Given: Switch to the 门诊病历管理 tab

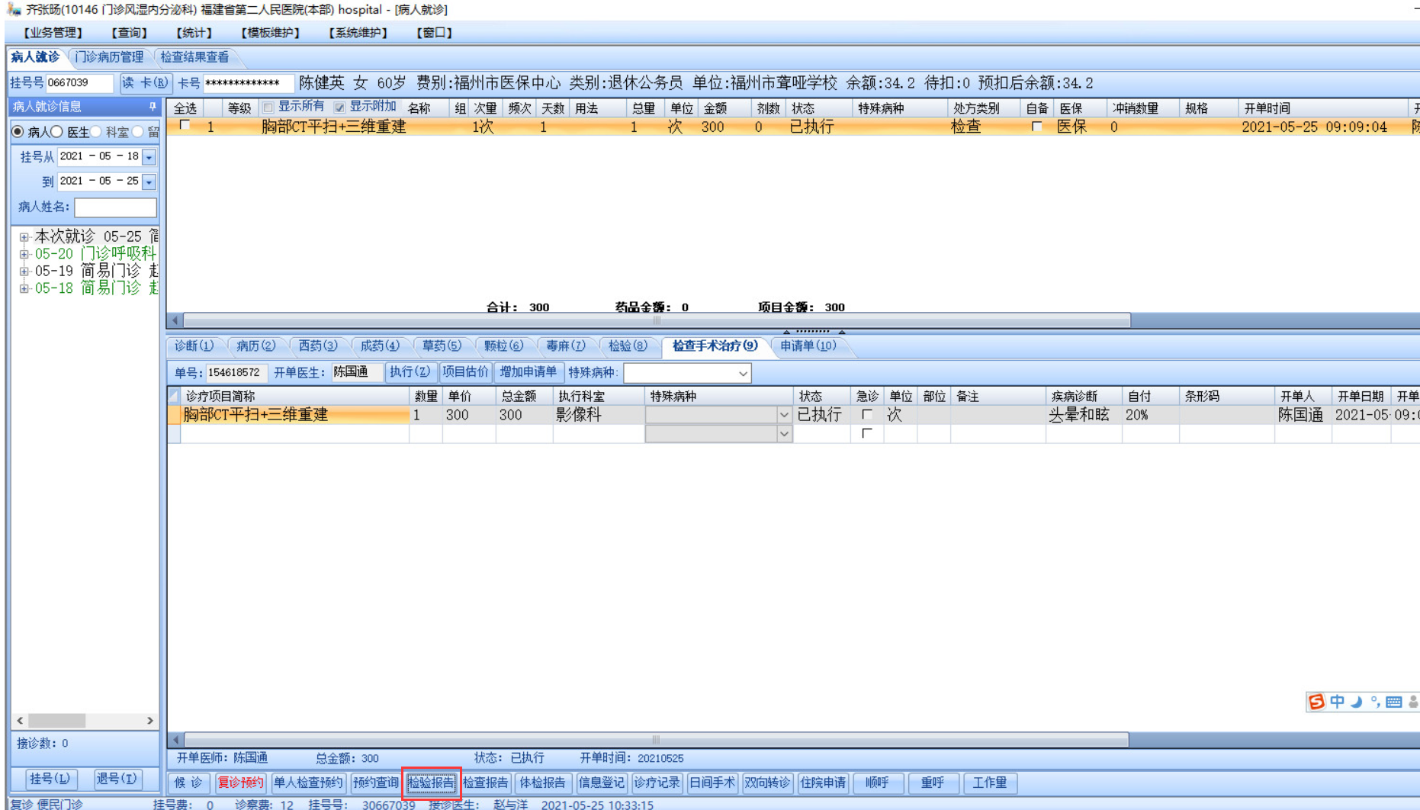Looking at the screenshot, I should click(110, 57).
